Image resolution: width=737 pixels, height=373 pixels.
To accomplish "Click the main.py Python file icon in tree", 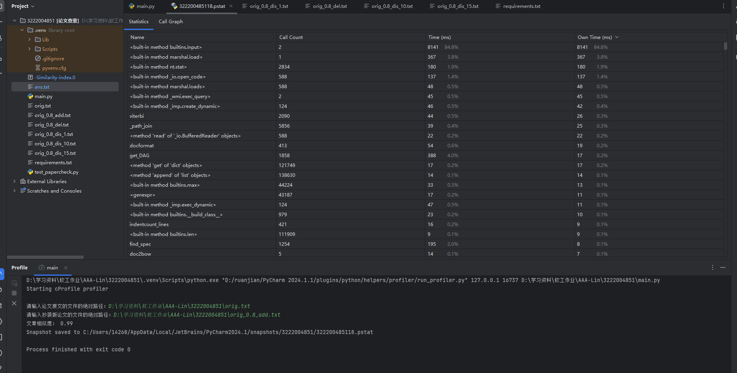I will pyautogui.click(x=30, y=96).
